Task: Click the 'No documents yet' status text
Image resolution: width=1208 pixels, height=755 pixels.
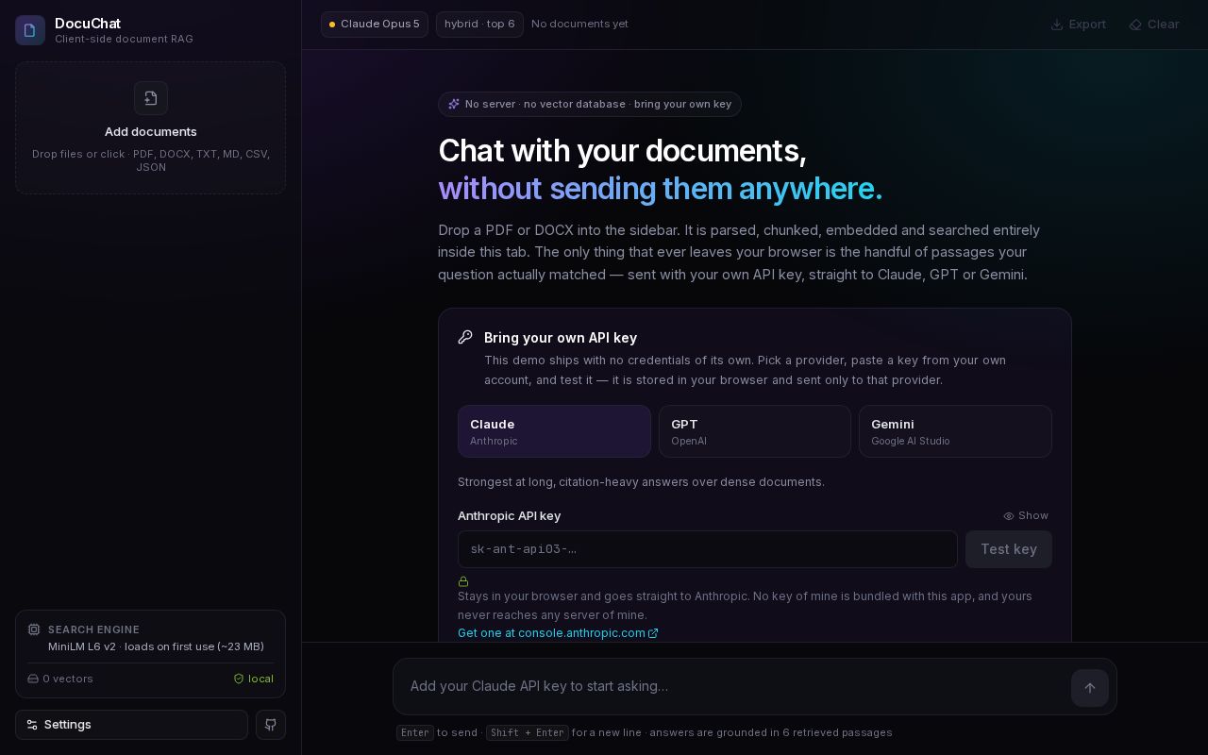Action: (579, 25)
